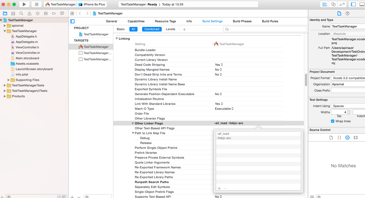365x198 pixels.
Task: Show the File inspector
Action: [x=339, y=13]
